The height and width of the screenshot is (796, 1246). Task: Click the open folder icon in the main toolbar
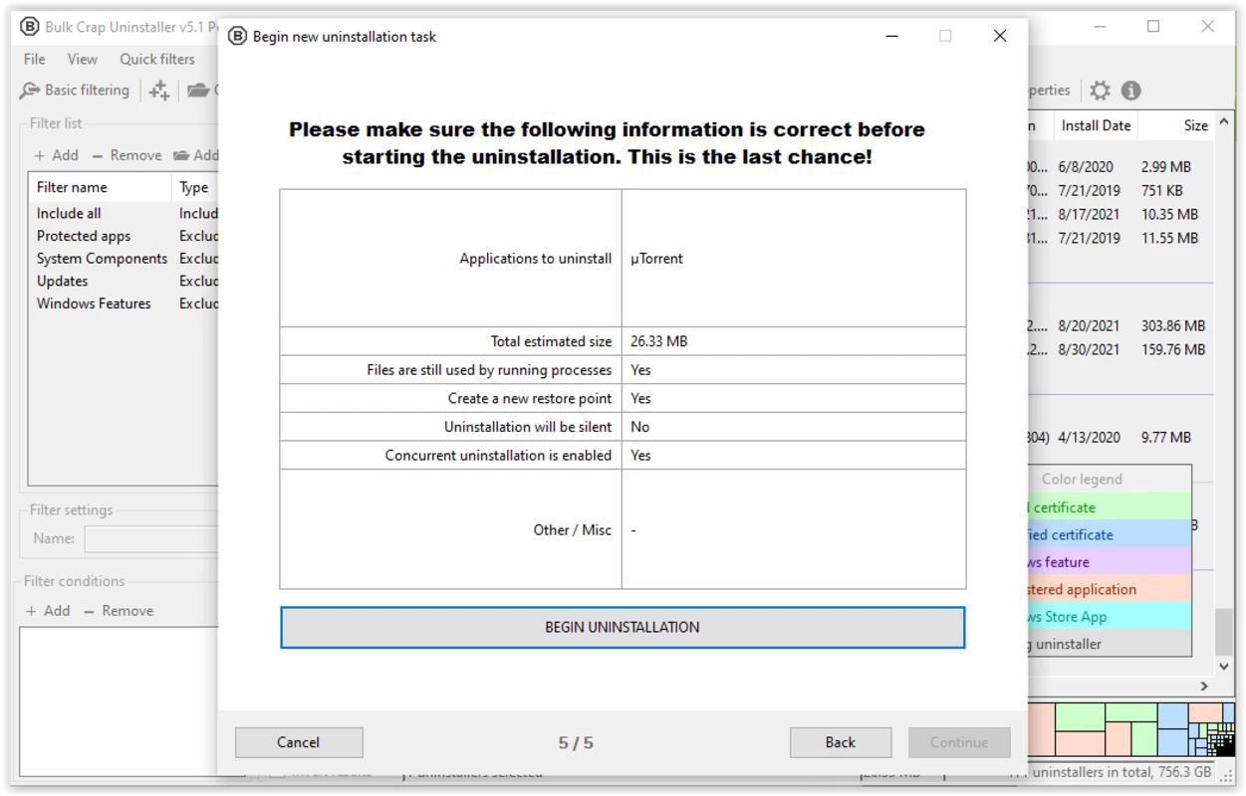click(199, 91)
